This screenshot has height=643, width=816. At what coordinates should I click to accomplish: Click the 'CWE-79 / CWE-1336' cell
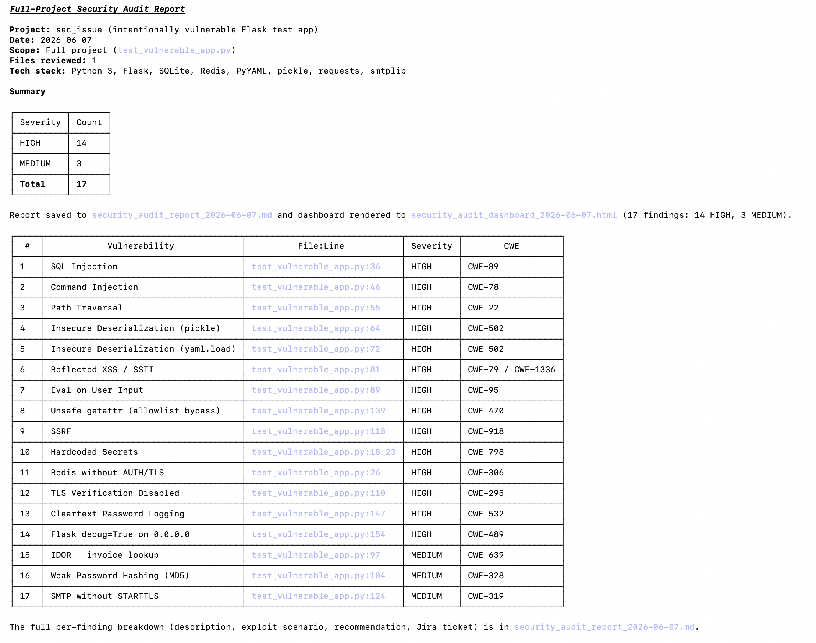[x=511, y=370]
